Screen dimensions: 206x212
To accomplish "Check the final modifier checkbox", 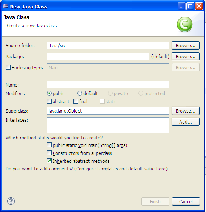I will pos(75,101).
